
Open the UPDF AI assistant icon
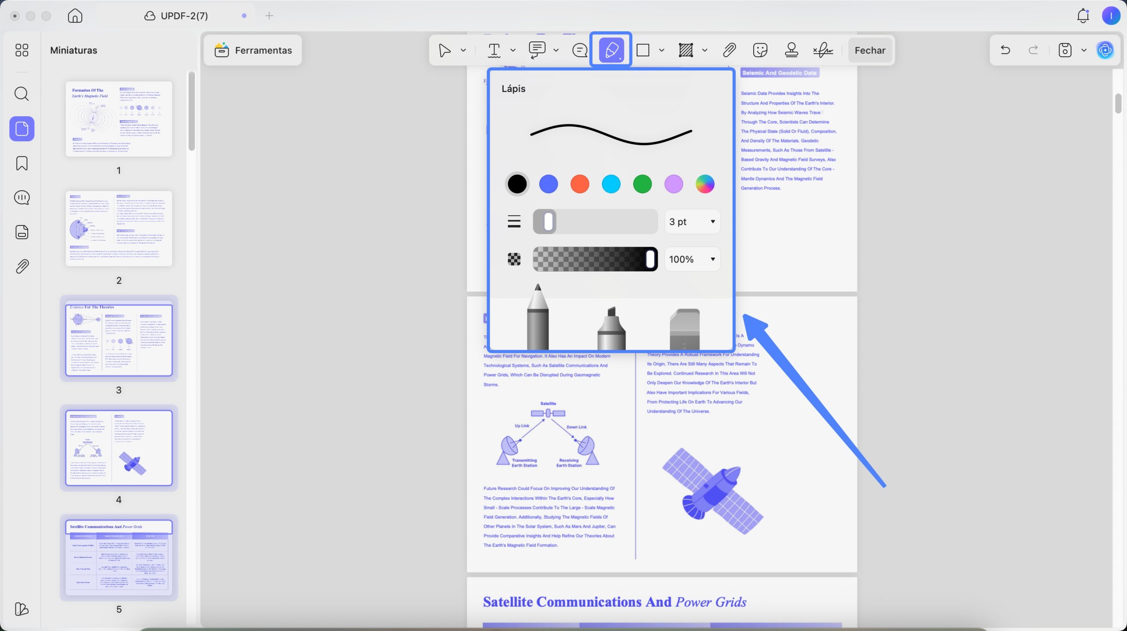click(x=1105, y=50)
